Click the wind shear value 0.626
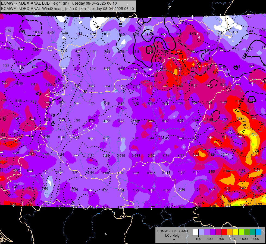266x244 pixels. tap(151, 173)
